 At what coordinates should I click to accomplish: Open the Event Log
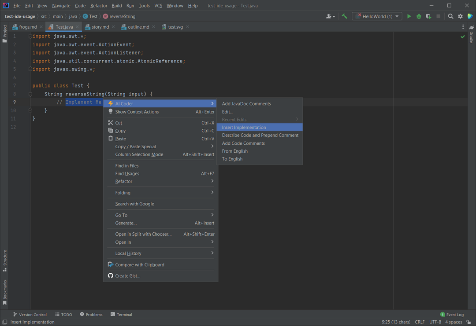tap(453, 314)
